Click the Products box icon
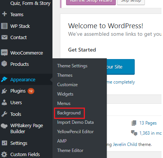 [x=4, y=64]
